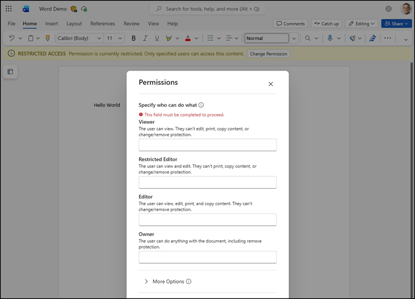This screenshot has width=415, height=299.
Task: Apply red font color
Action: (188, 38)
